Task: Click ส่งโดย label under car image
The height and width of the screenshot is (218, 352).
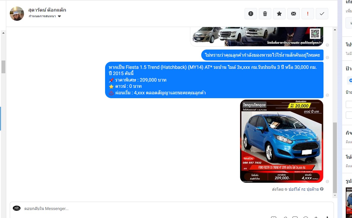Action: [278, 189]
